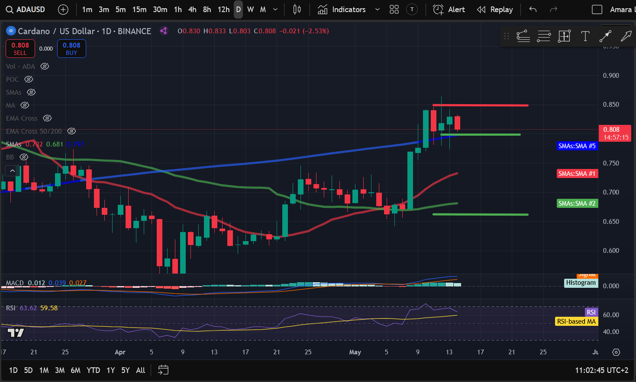
Task: Toggle the hidden SMAs indicator eye
Action: click(x=31, y=92)
